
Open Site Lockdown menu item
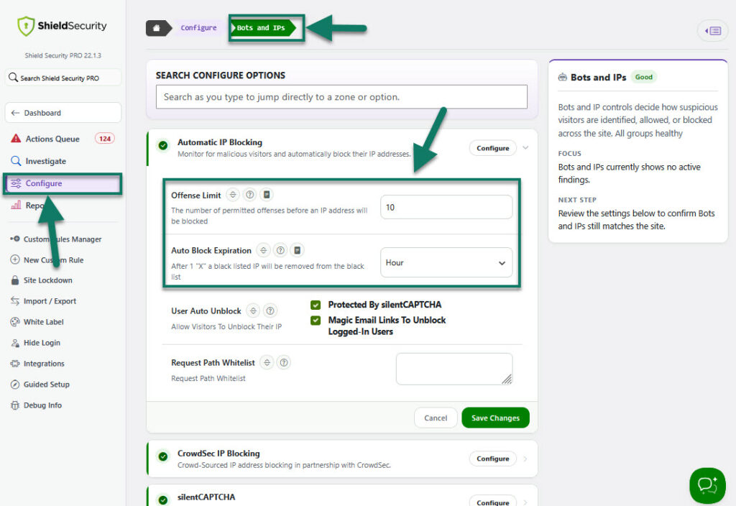pos(48,280)
